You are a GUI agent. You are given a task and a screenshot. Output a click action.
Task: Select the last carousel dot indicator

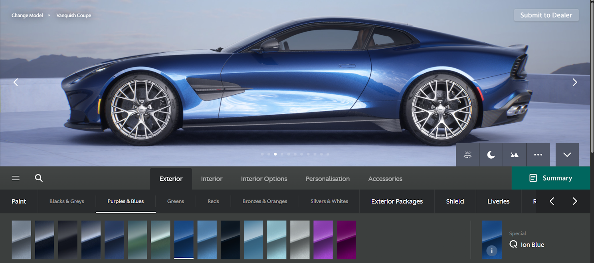tap(328, 154)
